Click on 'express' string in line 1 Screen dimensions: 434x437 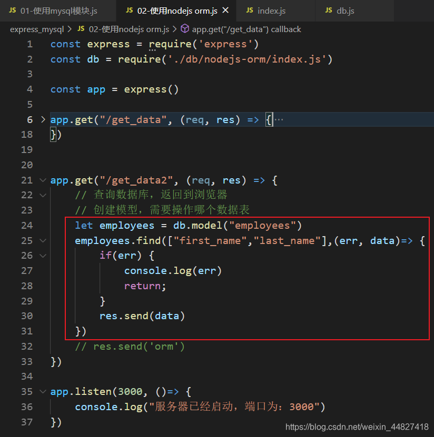(225, 44)
